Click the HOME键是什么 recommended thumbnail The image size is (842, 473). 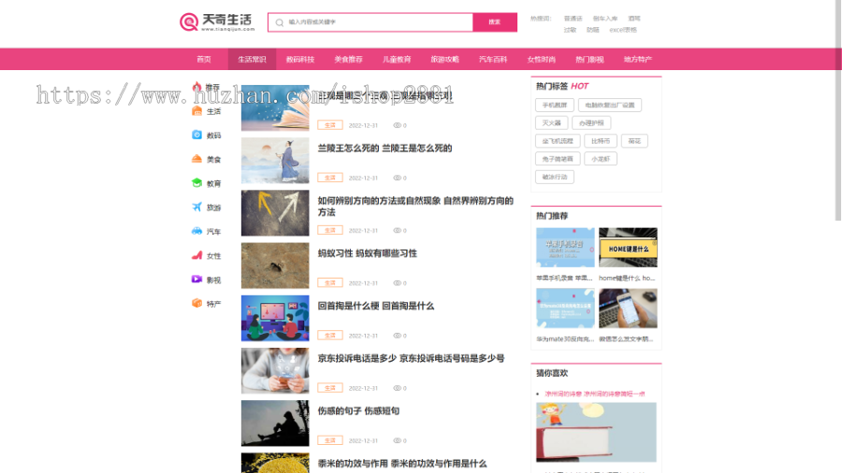click(x=628, y=247)
